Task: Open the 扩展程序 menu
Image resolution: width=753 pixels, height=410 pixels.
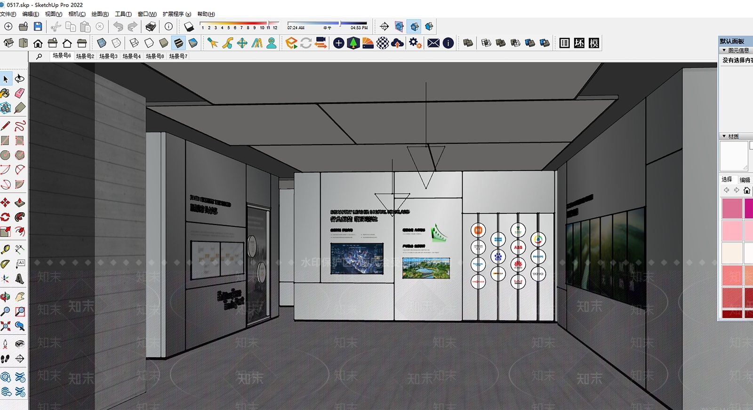Action: [177, 14]
